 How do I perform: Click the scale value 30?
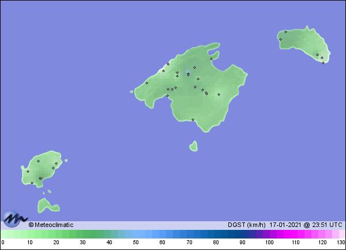coord(82,243)
